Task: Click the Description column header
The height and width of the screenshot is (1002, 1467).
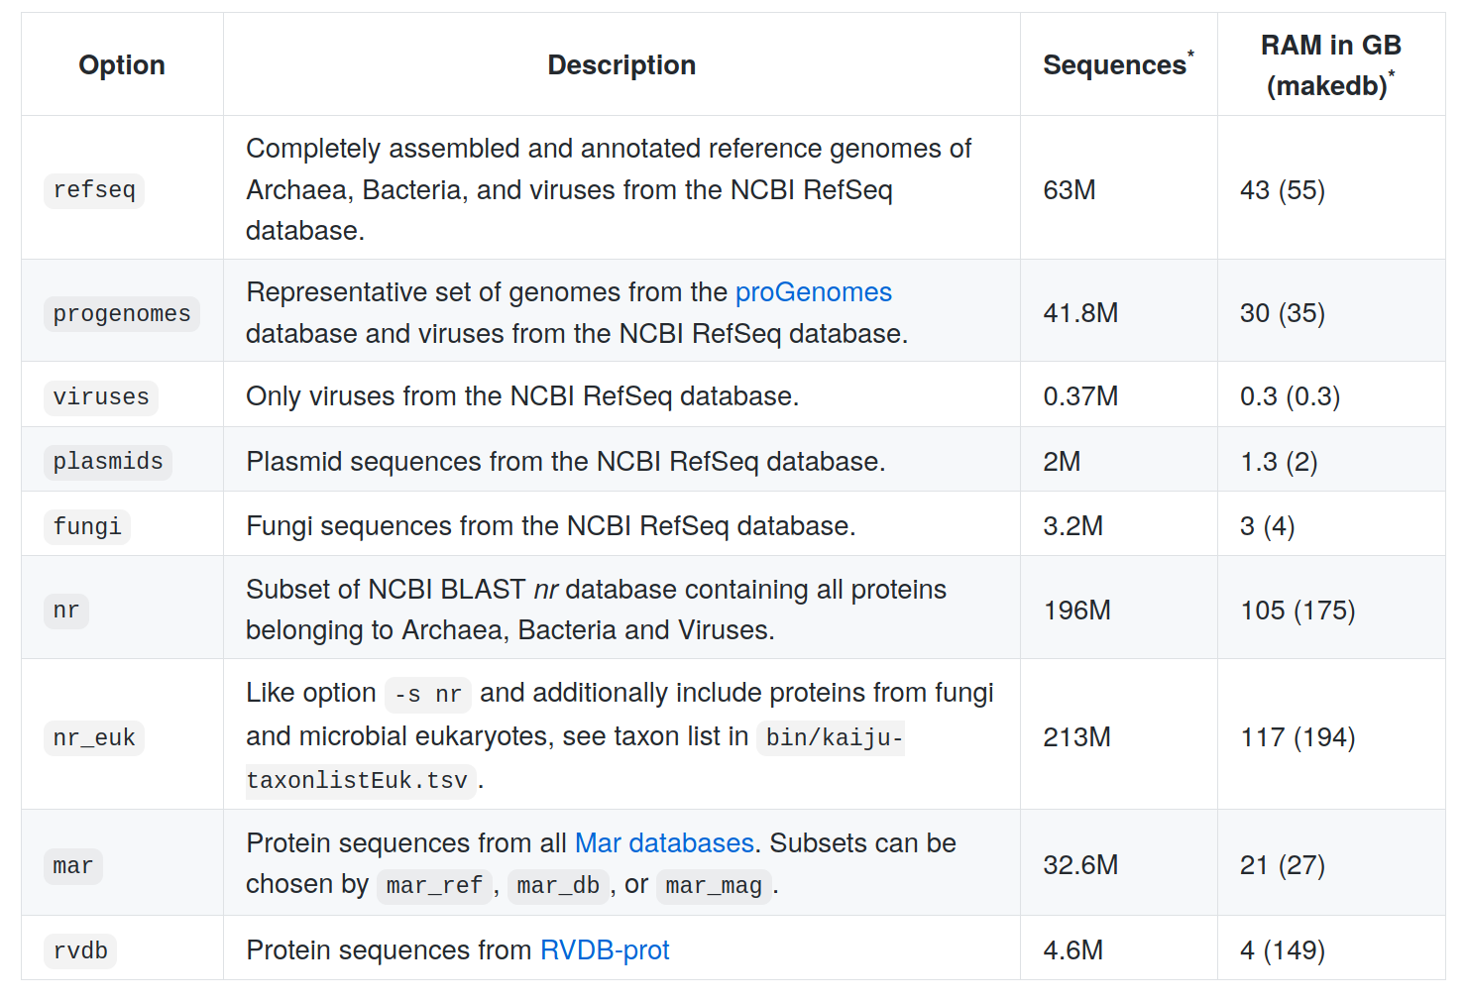Action: point(621,65)
